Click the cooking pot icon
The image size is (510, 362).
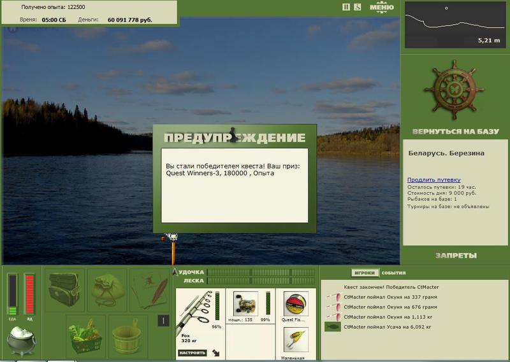coord(22,340)
